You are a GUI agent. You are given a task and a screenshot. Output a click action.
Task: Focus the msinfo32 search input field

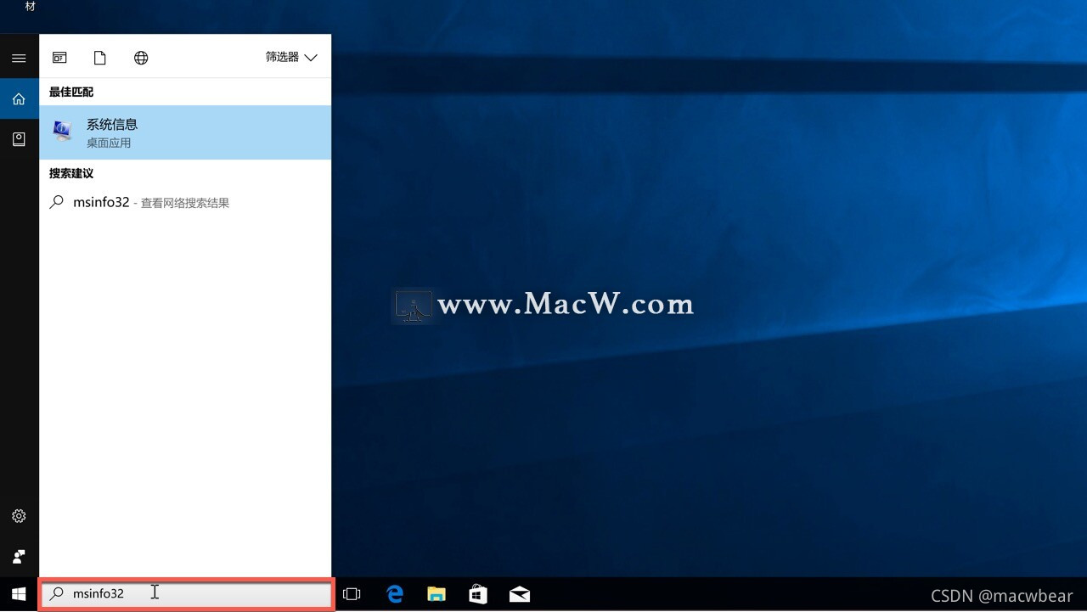click(186, 593)
